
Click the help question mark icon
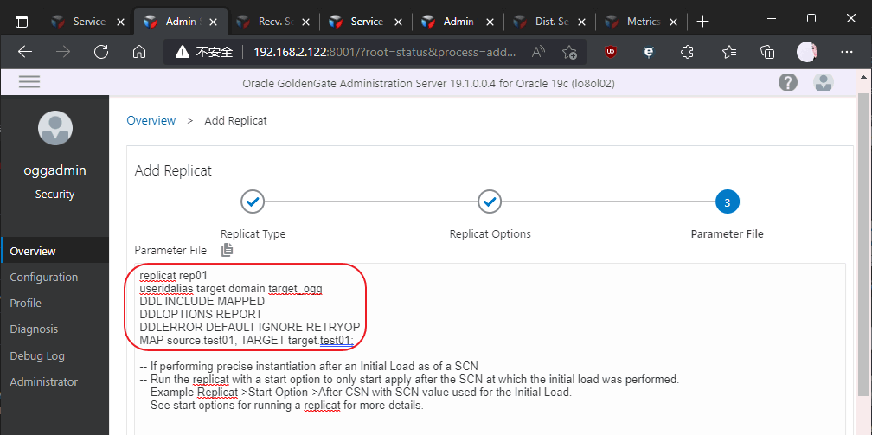pyautogui.click(x=787, y=82)
